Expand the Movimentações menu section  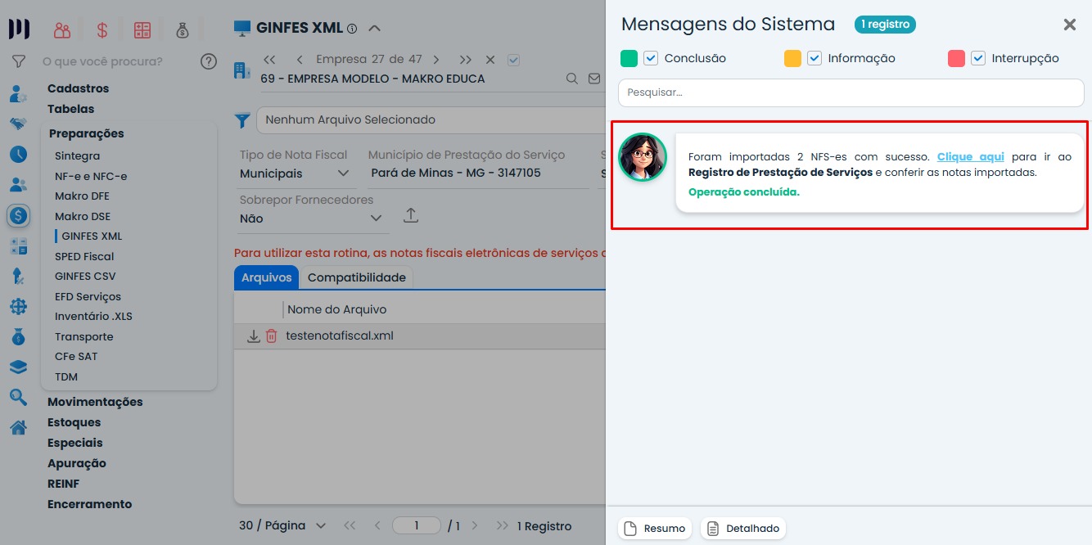coord(95,402)
